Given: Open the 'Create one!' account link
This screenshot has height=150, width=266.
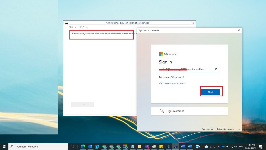Looking at the screenshot, I should [x=178, y=77].
